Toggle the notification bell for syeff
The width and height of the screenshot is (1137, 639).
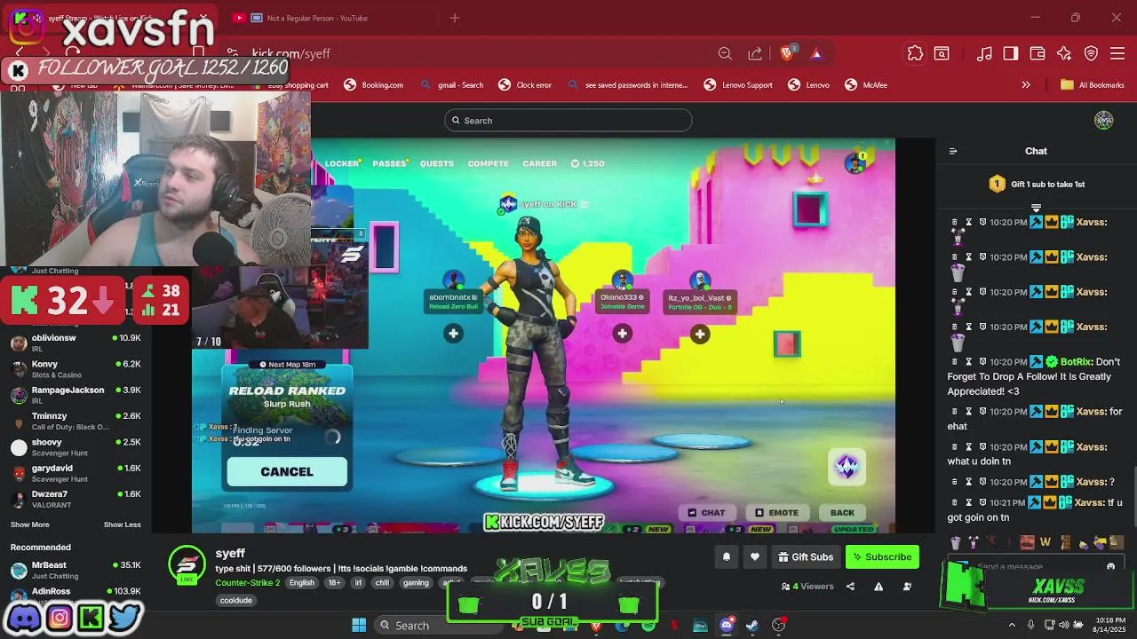point(726,557)
